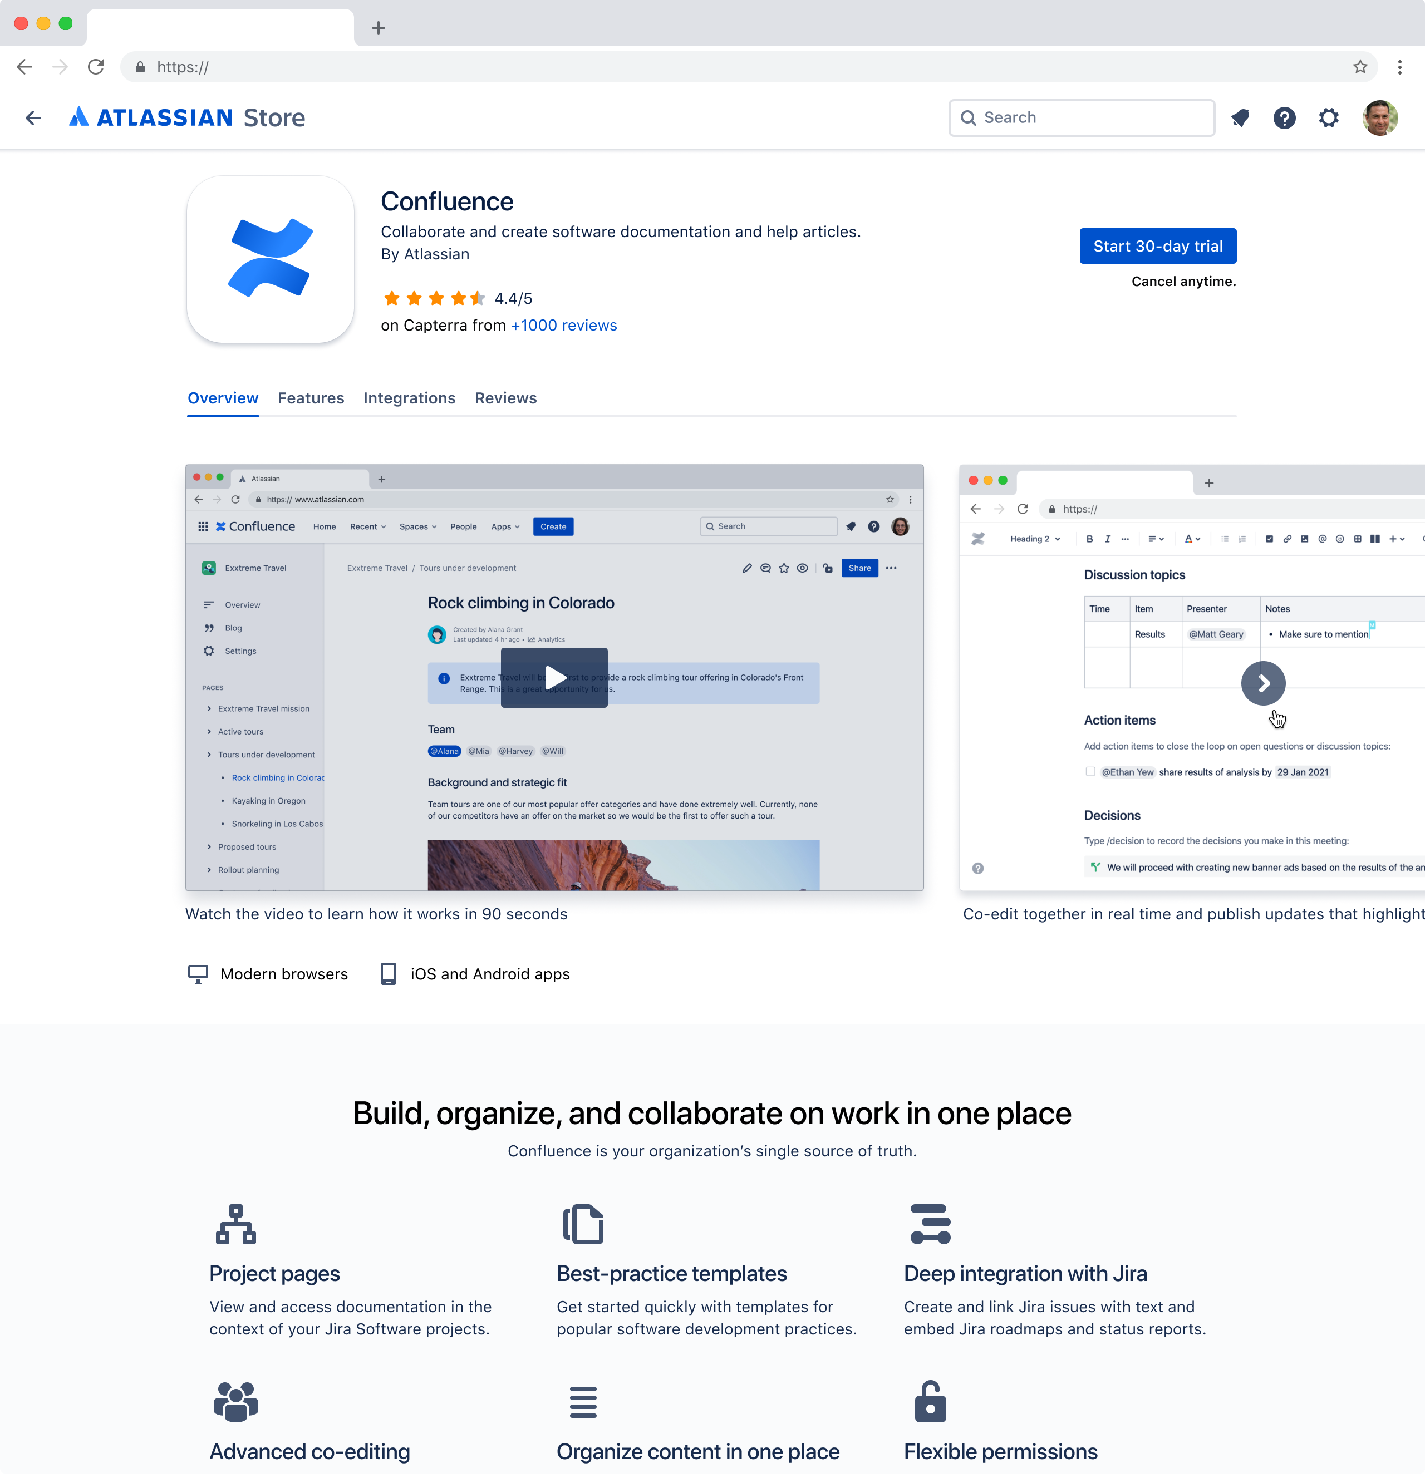
Task: Expand Proposed tours tree item
Action: point(209,846)
